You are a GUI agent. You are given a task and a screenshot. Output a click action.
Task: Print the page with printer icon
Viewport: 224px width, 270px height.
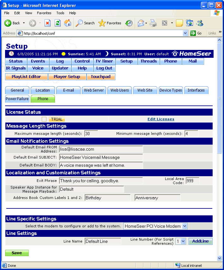[x=153, y=23]
